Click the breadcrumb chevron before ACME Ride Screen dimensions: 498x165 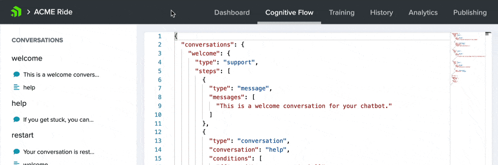coord(29,12)
